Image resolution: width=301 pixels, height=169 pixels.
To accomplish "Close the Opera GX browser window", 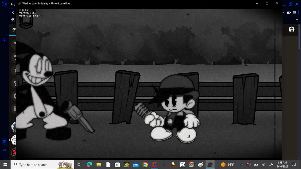I will (x=297, y=4).
